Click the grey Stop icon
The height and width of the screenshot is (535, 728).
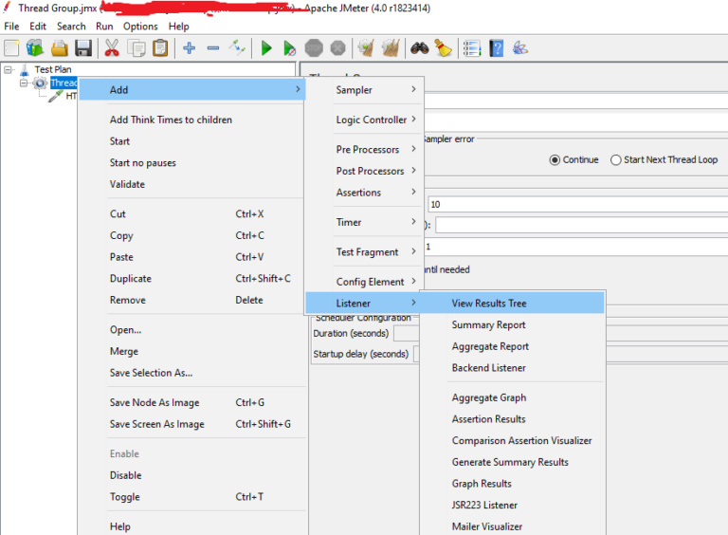[x=314, y=47]
